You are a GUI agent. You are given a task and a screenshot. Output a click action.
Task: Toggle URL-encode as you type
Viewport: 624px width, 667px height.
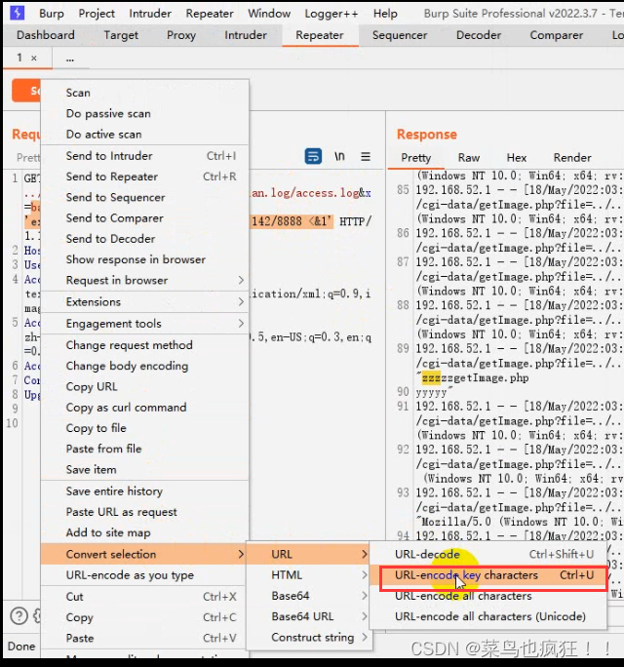coord(144,575)
